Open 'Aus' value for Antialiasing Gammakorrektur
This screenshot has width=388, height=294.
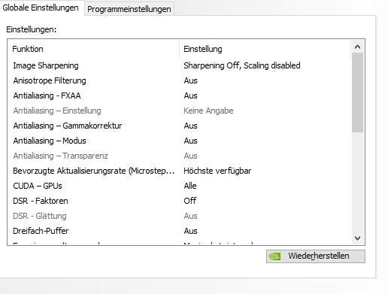pos(190,126)
